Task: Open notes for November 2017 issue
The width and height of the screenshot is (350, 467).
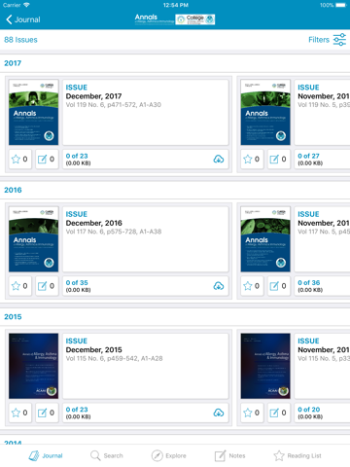Action: (x=279, y=160)
